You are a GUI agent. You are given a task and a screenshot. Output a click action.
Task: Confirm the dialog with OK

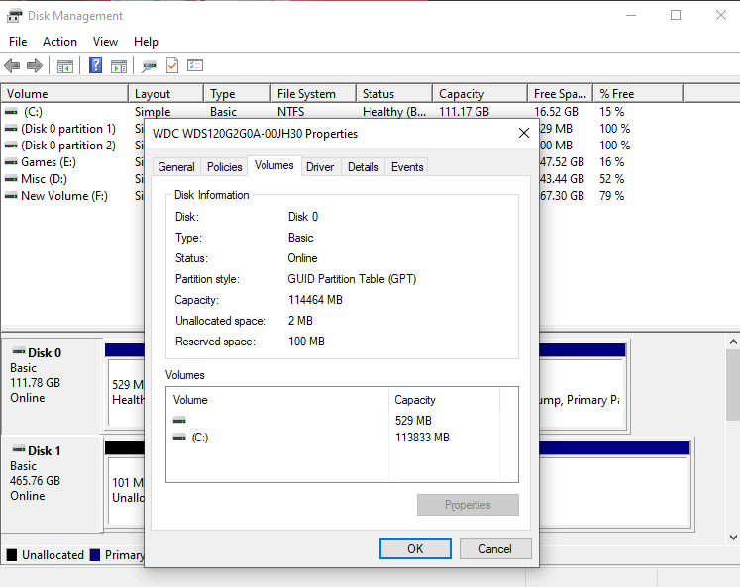[415, 548]
